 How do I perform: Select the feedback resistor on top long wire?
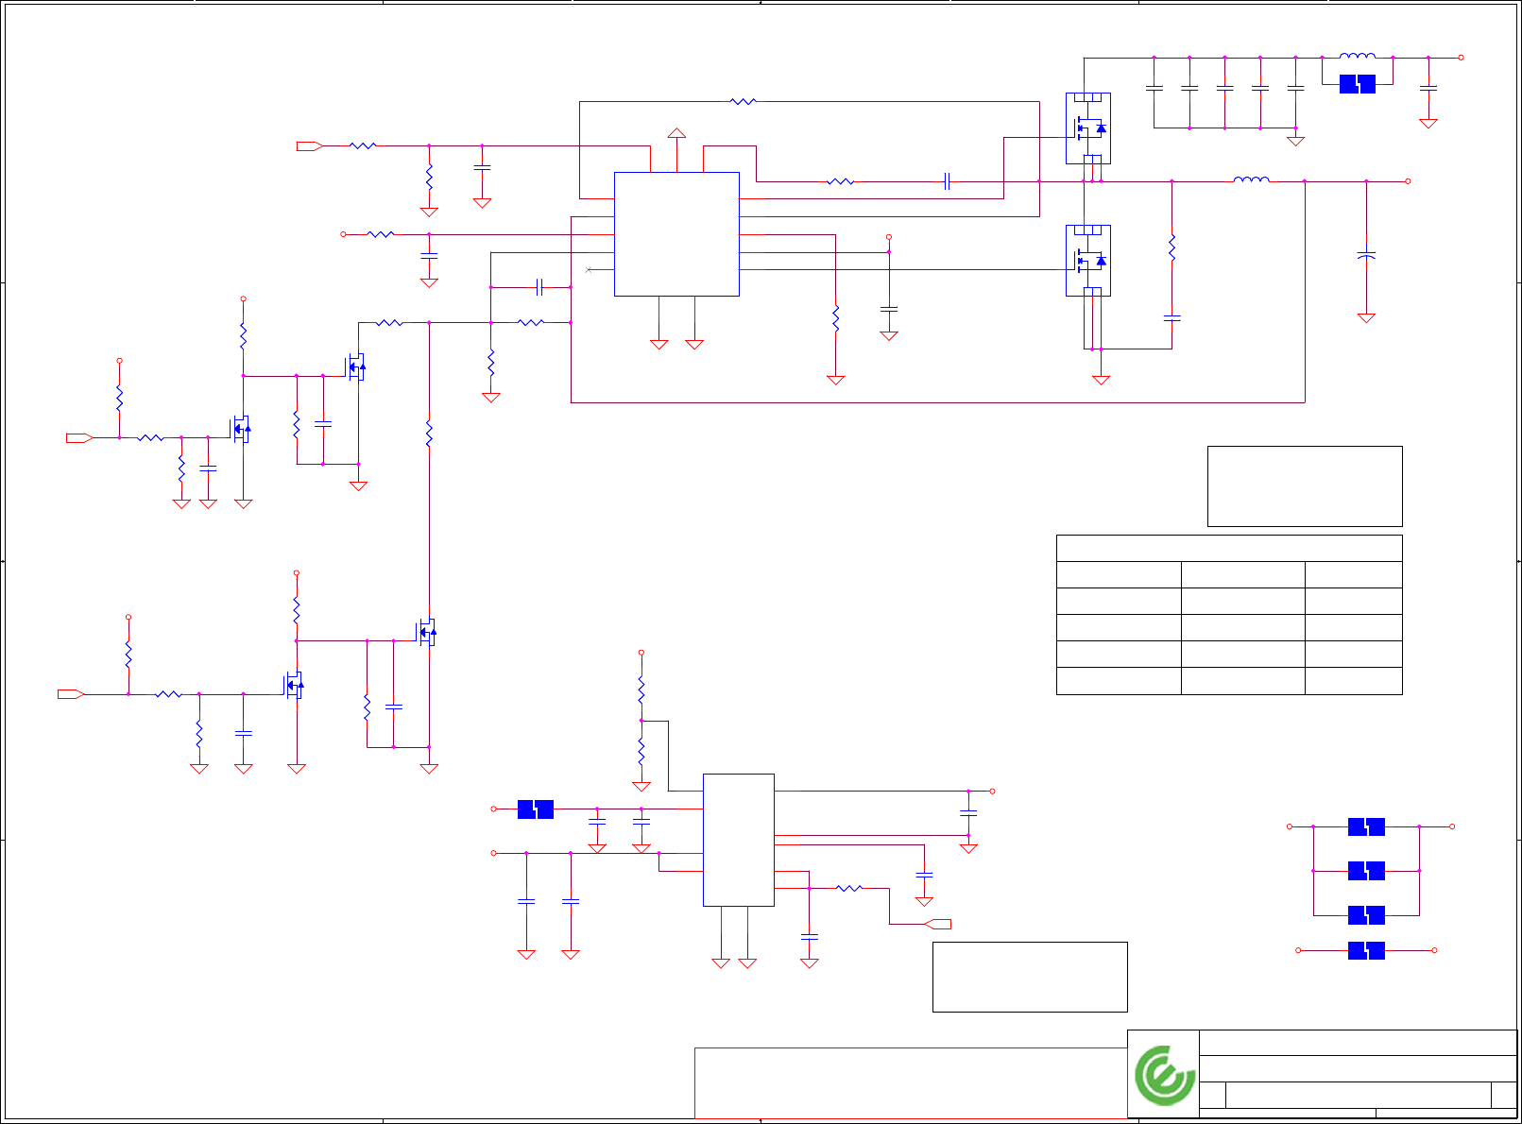[x=744, y=101]
